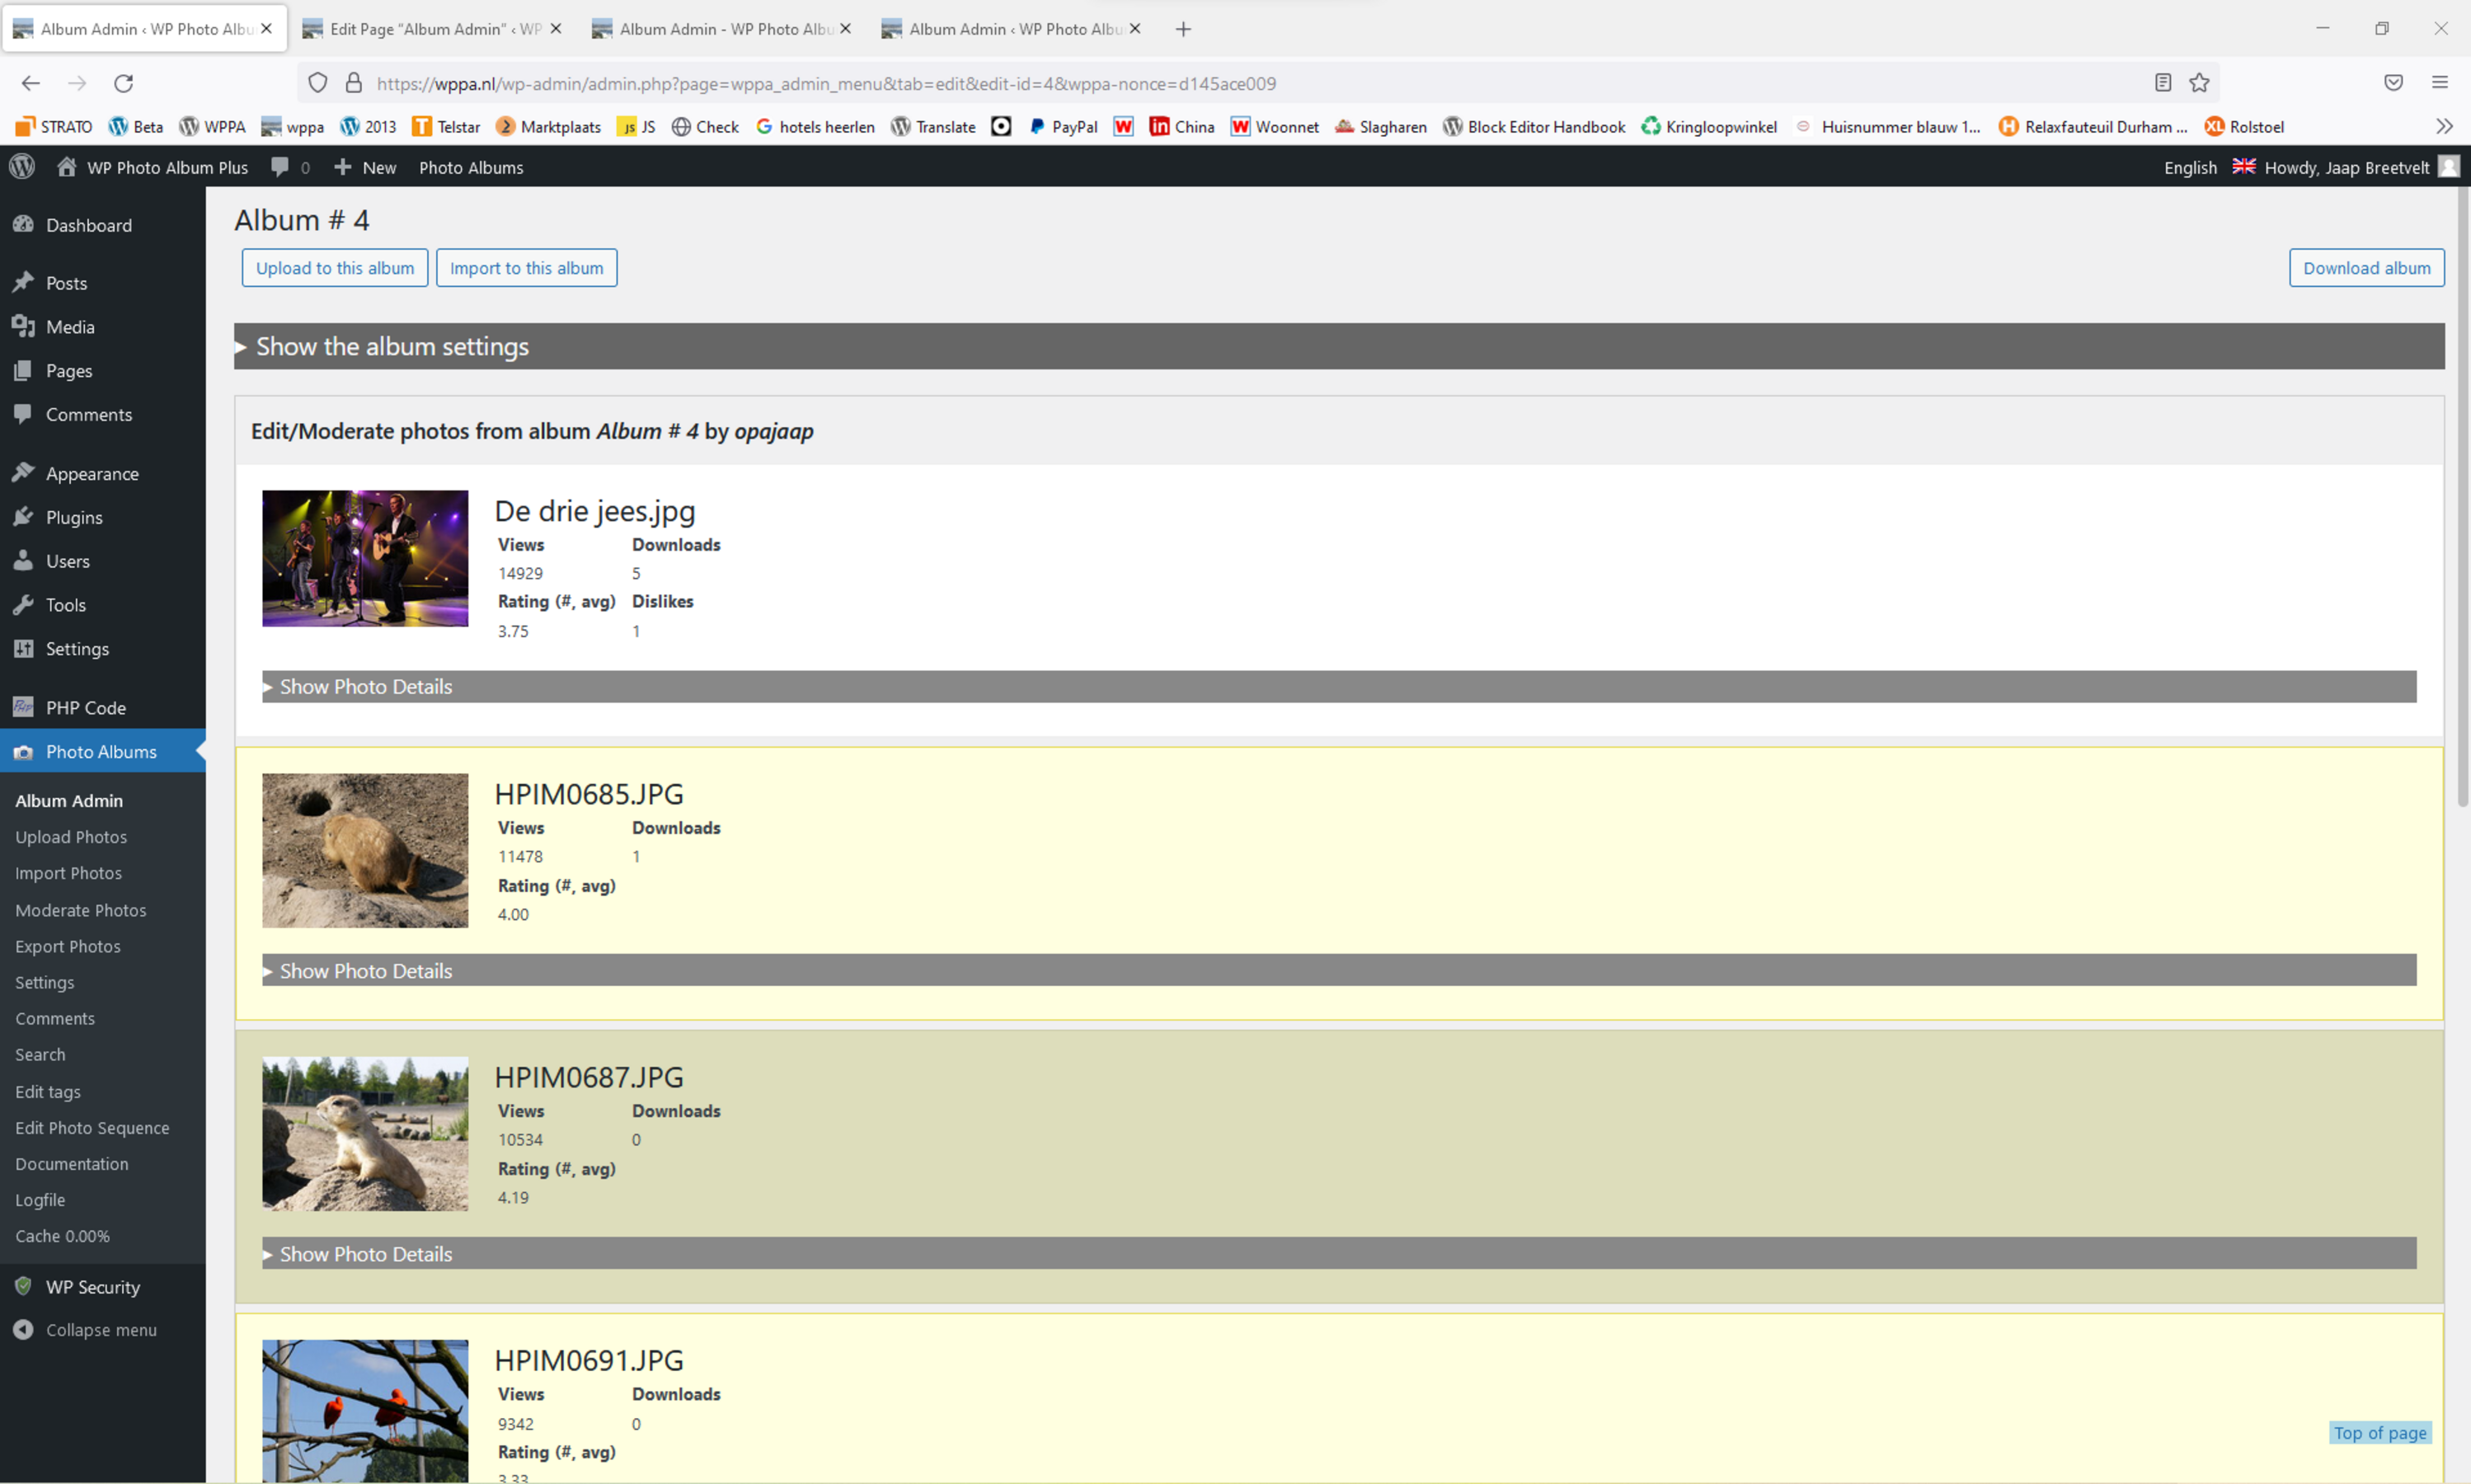Expand Show Photo Details for HPIM0685.JPG

pyautogui.click(x=365, y=971)
